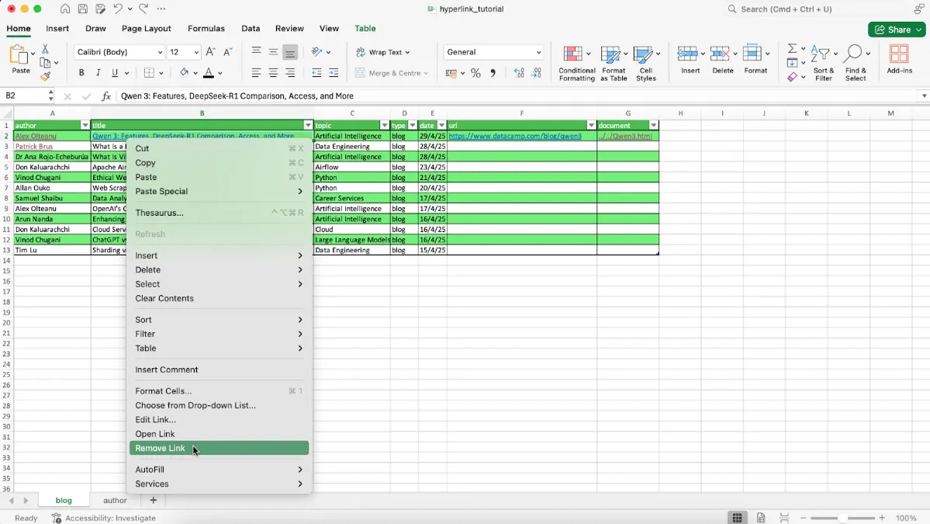Click the Paste clipboard icon

tap(19, 57)
